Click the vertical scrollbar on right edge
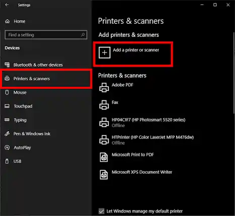The width and height of the screenshot is (235, 216). (x=234, y=73)
